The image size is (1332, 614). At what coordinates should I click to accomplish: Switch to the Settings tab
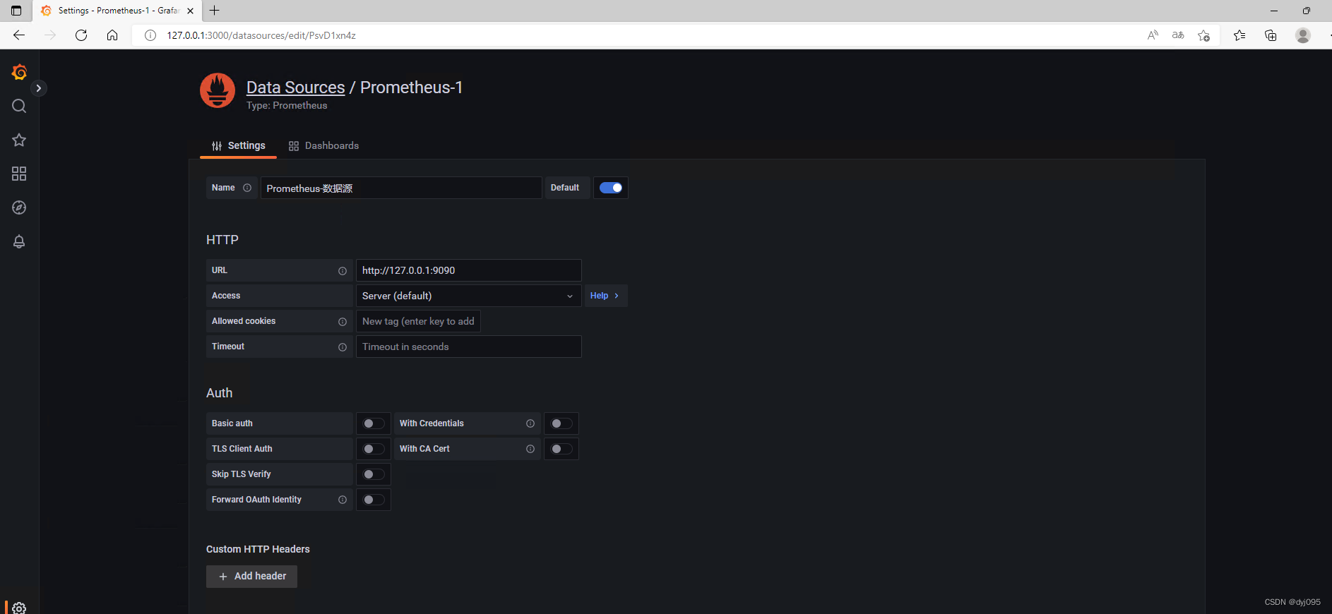click(x=239, y=145)
